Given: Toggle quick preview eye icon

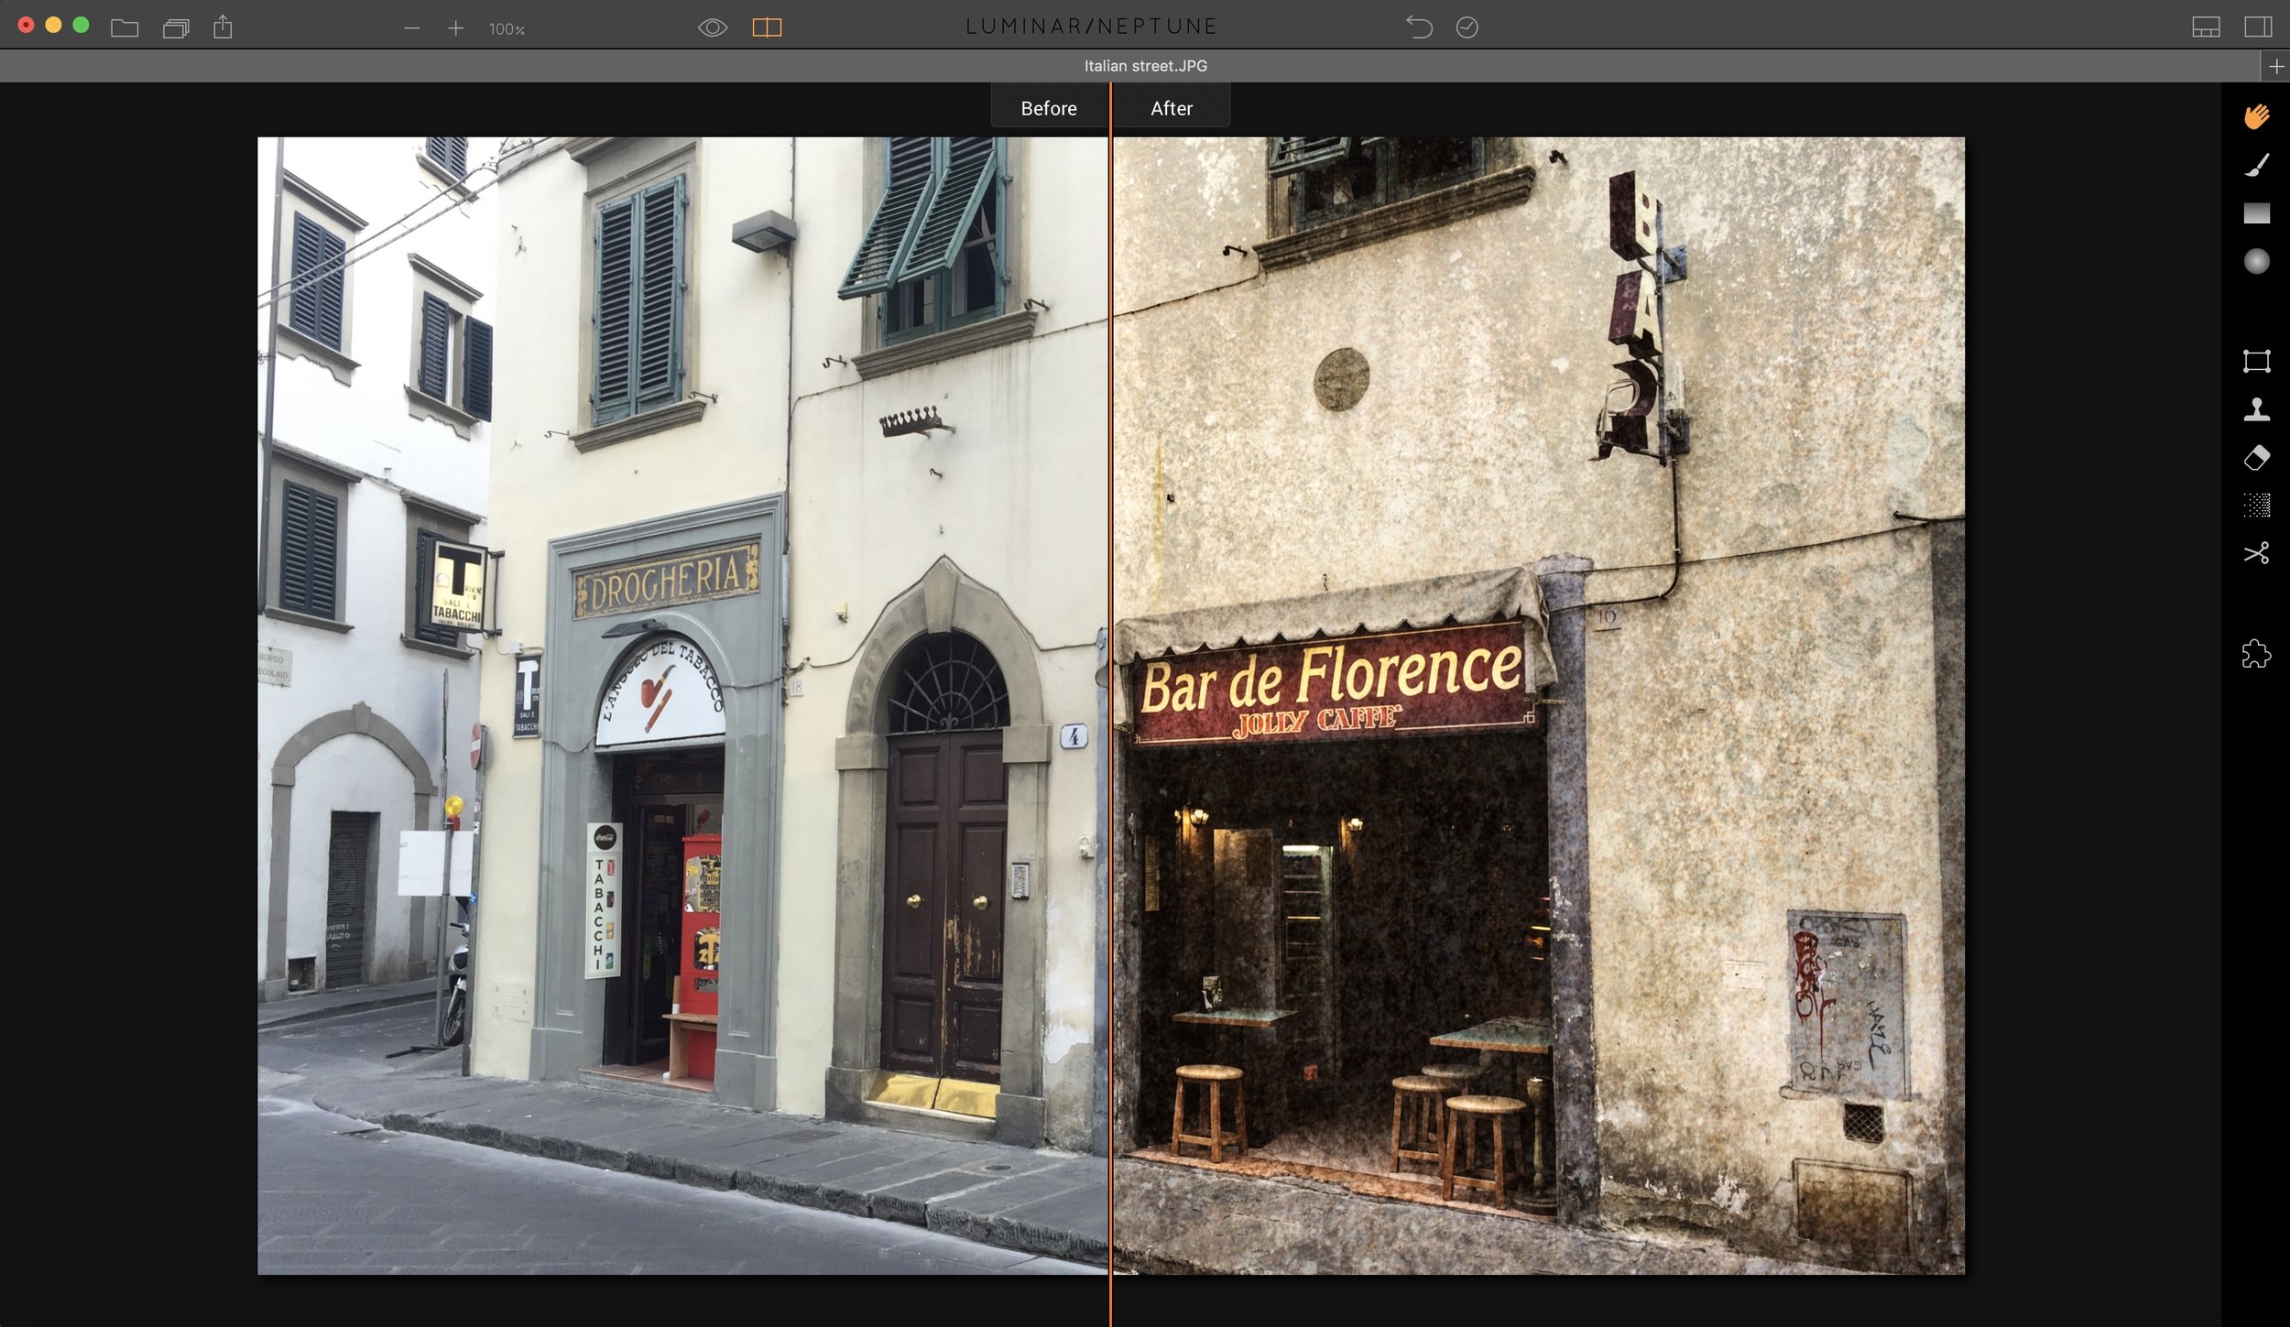Looking at the screenshot, I should pos(713,27).
